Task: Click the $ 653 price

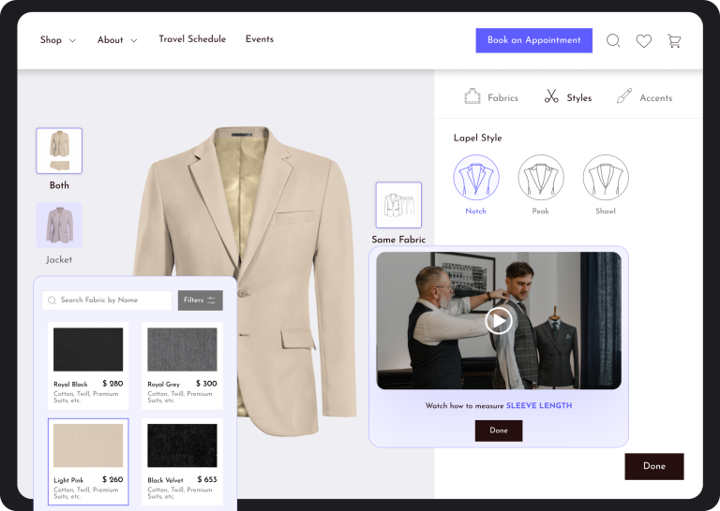Action: tap(207, 479)
